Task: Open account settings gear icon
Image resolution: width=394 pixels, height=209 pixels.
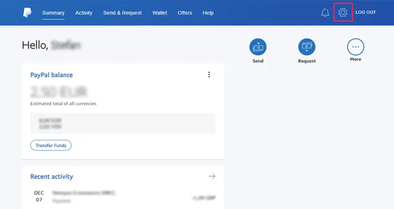Action: 343,12
